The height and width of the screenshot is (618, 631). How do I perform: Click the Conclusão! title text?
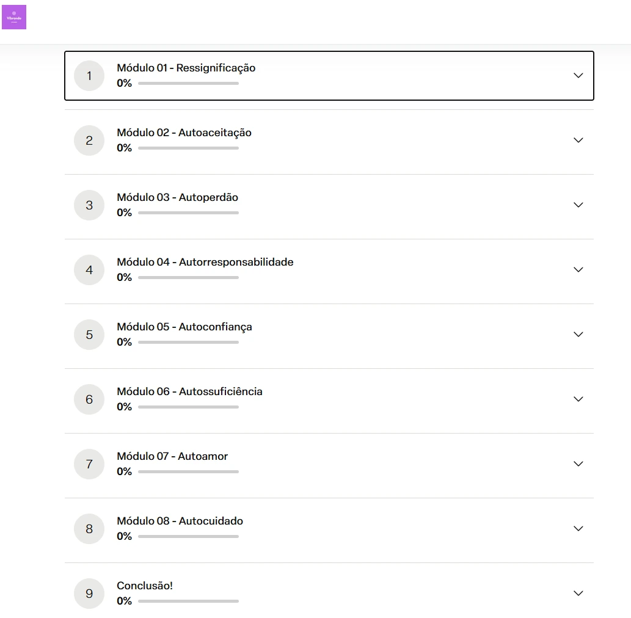click(145, 586)
